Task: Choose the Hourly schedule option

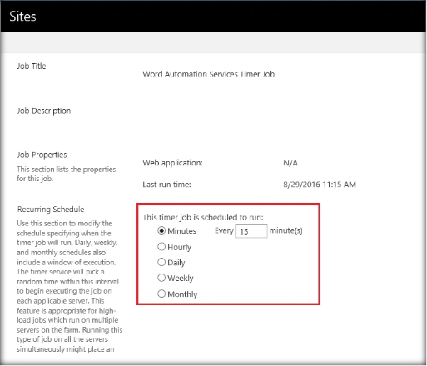Action: pos(162,247)
